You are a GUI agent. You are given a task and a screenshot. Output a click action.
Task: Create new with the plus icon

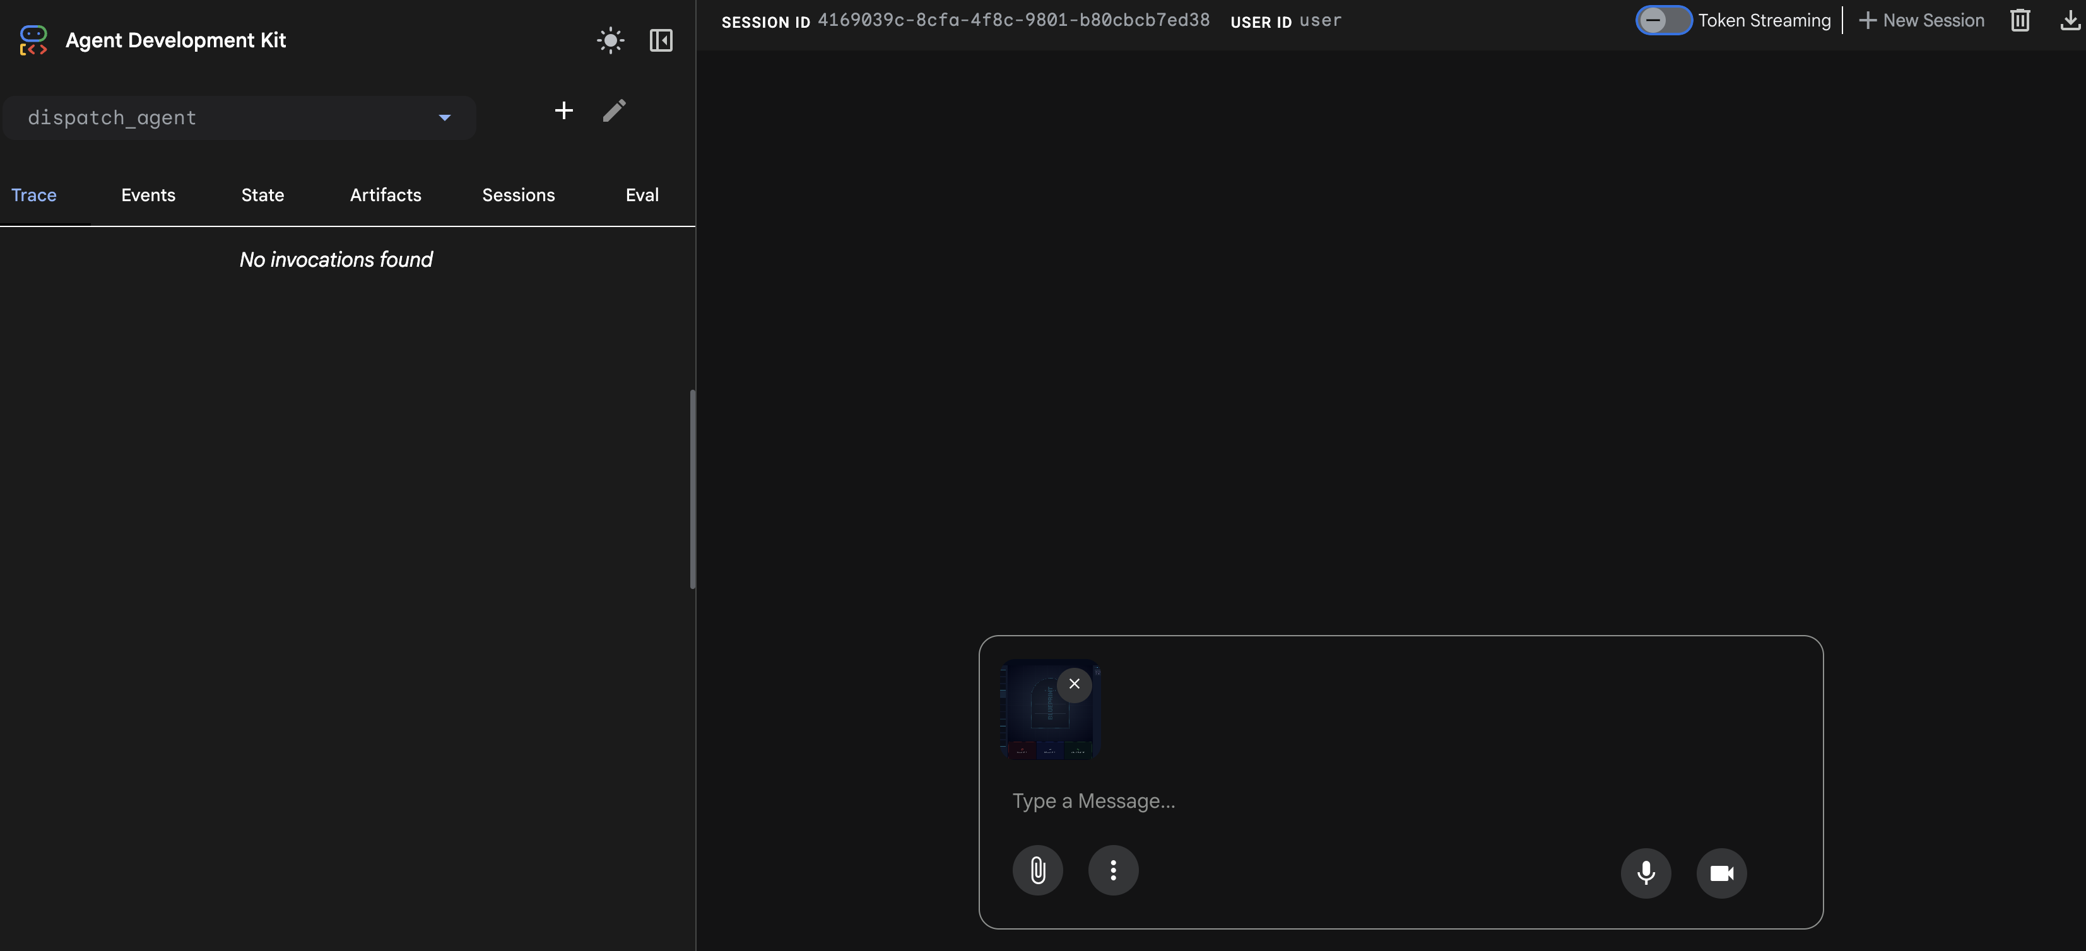pos(563,110)
